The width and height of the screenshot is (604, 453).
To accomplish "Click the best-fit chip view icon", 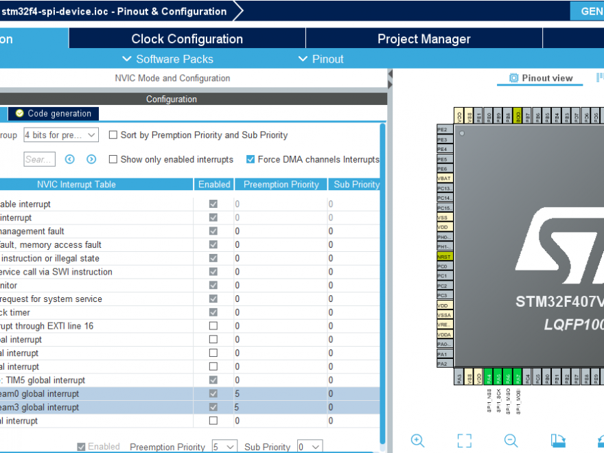I will click(464, 440).
